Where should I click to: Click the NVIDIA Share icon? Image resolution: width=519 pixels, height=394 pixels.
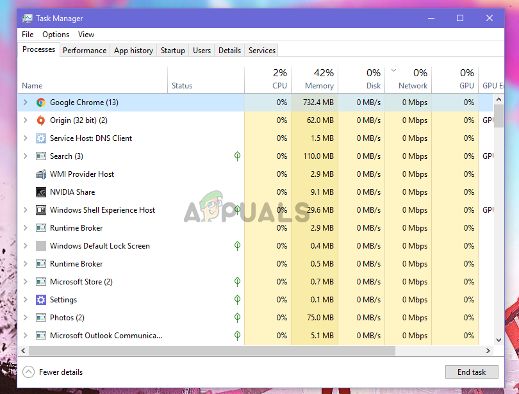click(x=41, y=192)
